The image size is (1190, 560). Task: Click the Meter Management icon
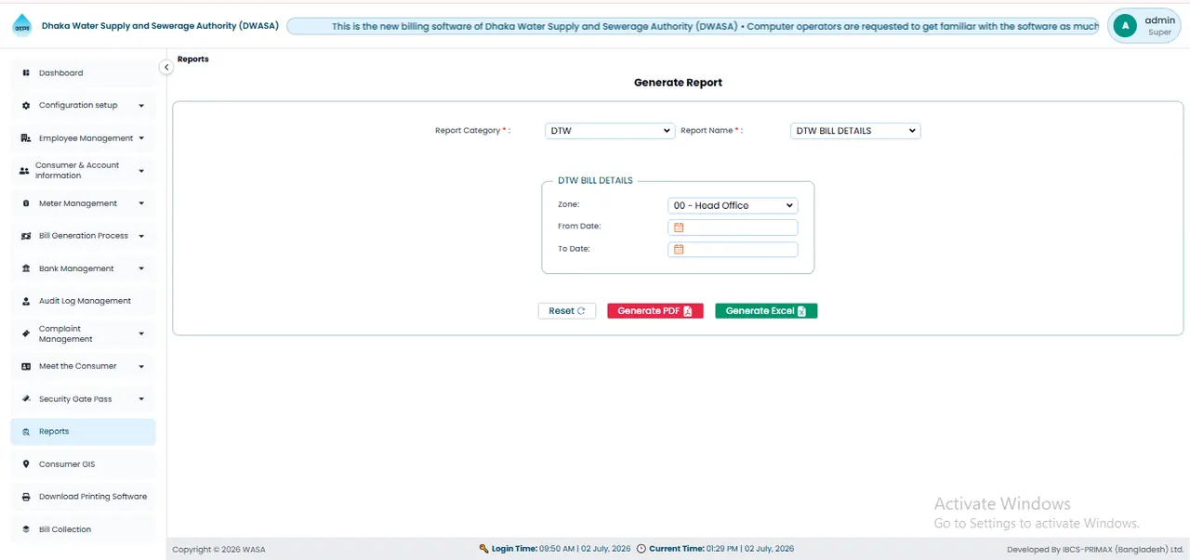(x=26, y=203)
